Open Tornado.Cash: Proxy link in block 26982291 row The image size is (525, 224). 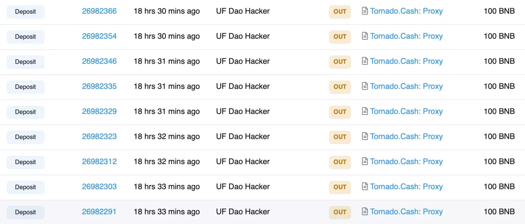(406, 212)
